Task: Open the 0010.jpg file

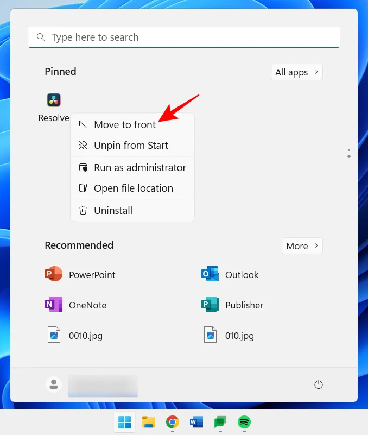Action: point(75,335)
